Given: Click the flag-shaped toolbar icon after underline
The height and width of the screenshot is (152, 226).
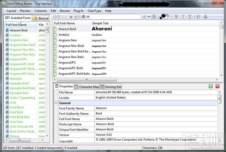Looking at the screenshot, I should tap(198, 17).
